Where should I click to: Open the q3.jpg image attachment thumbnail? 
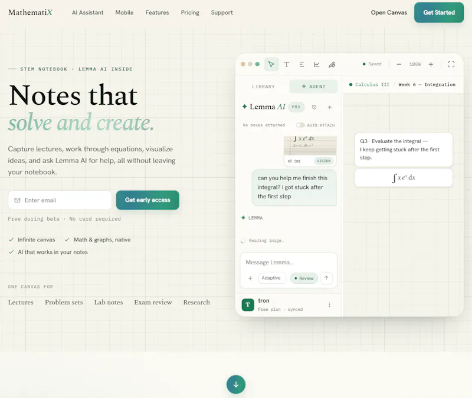pyautogui.click(x=310, y=151)
